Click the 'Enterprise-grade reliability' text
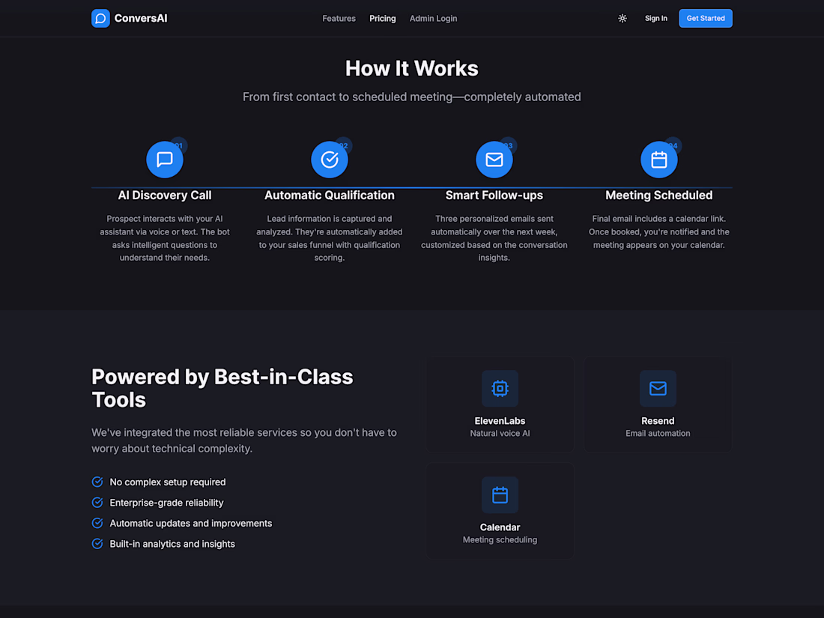 coord(166,503)
